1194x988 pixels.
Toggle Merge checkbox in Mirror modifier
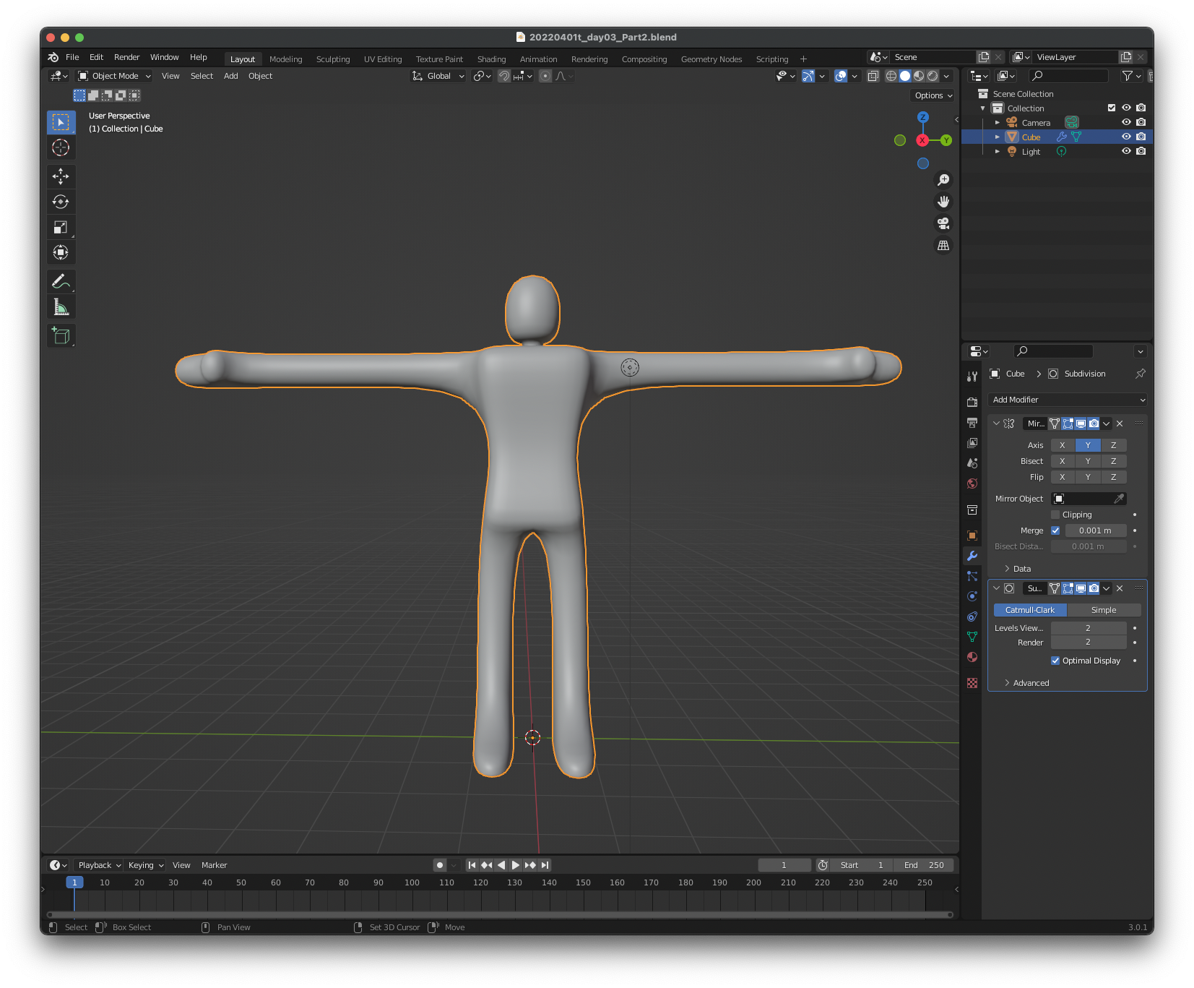click(1055, 530)
